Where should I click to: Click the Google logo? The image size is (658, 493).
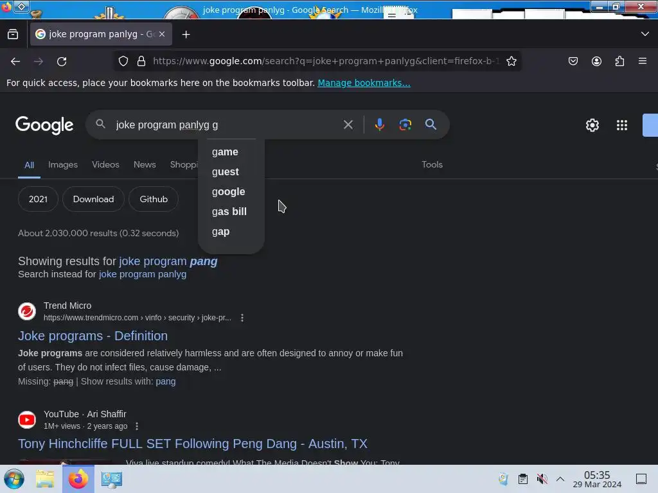tap(44, 125)
